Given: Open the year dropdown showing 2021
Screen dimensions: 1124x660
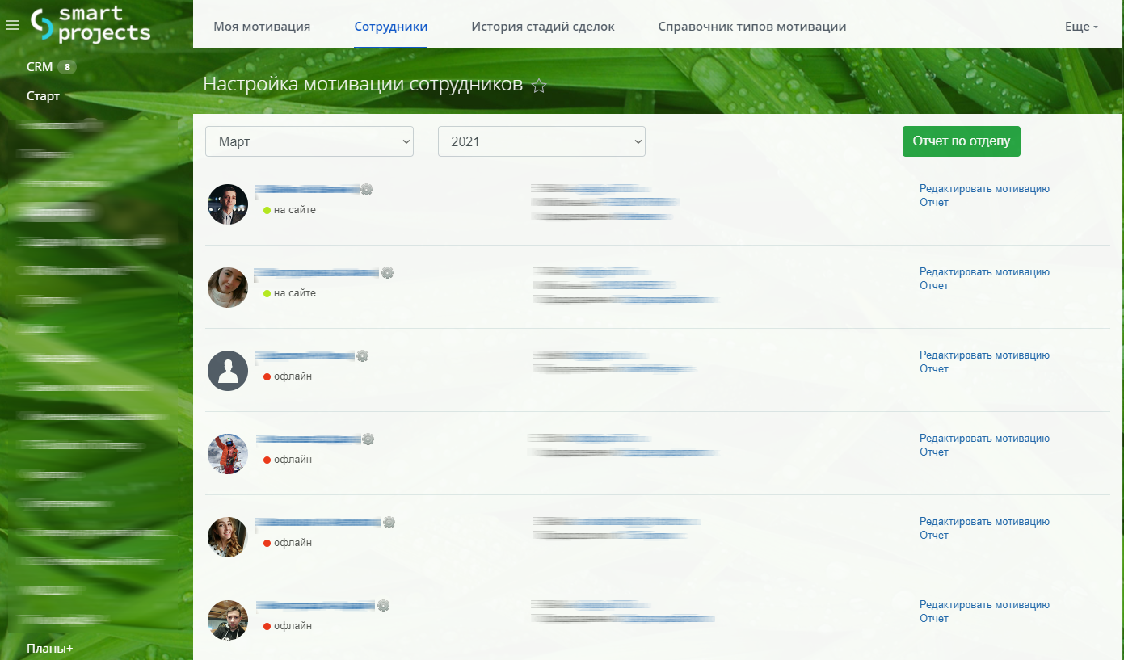Looking at the screenshot, I should click(x=541, y=141).
